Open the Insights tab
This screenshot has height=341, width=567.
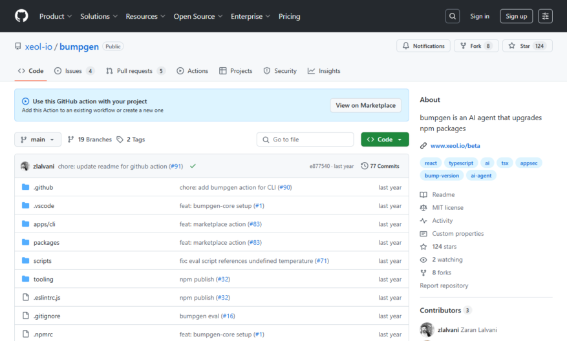pyautogui.click(x=324, y=71)
